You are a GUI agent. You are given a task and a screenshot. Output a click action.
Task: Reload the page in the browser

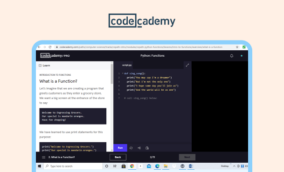tap(50, 47)
